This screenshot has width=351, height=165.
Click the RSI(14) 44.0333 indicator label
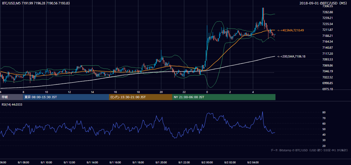pos(12,105)
